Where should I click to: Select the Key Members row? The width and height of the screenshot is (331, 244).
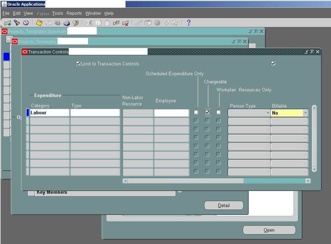pos(105,193)
